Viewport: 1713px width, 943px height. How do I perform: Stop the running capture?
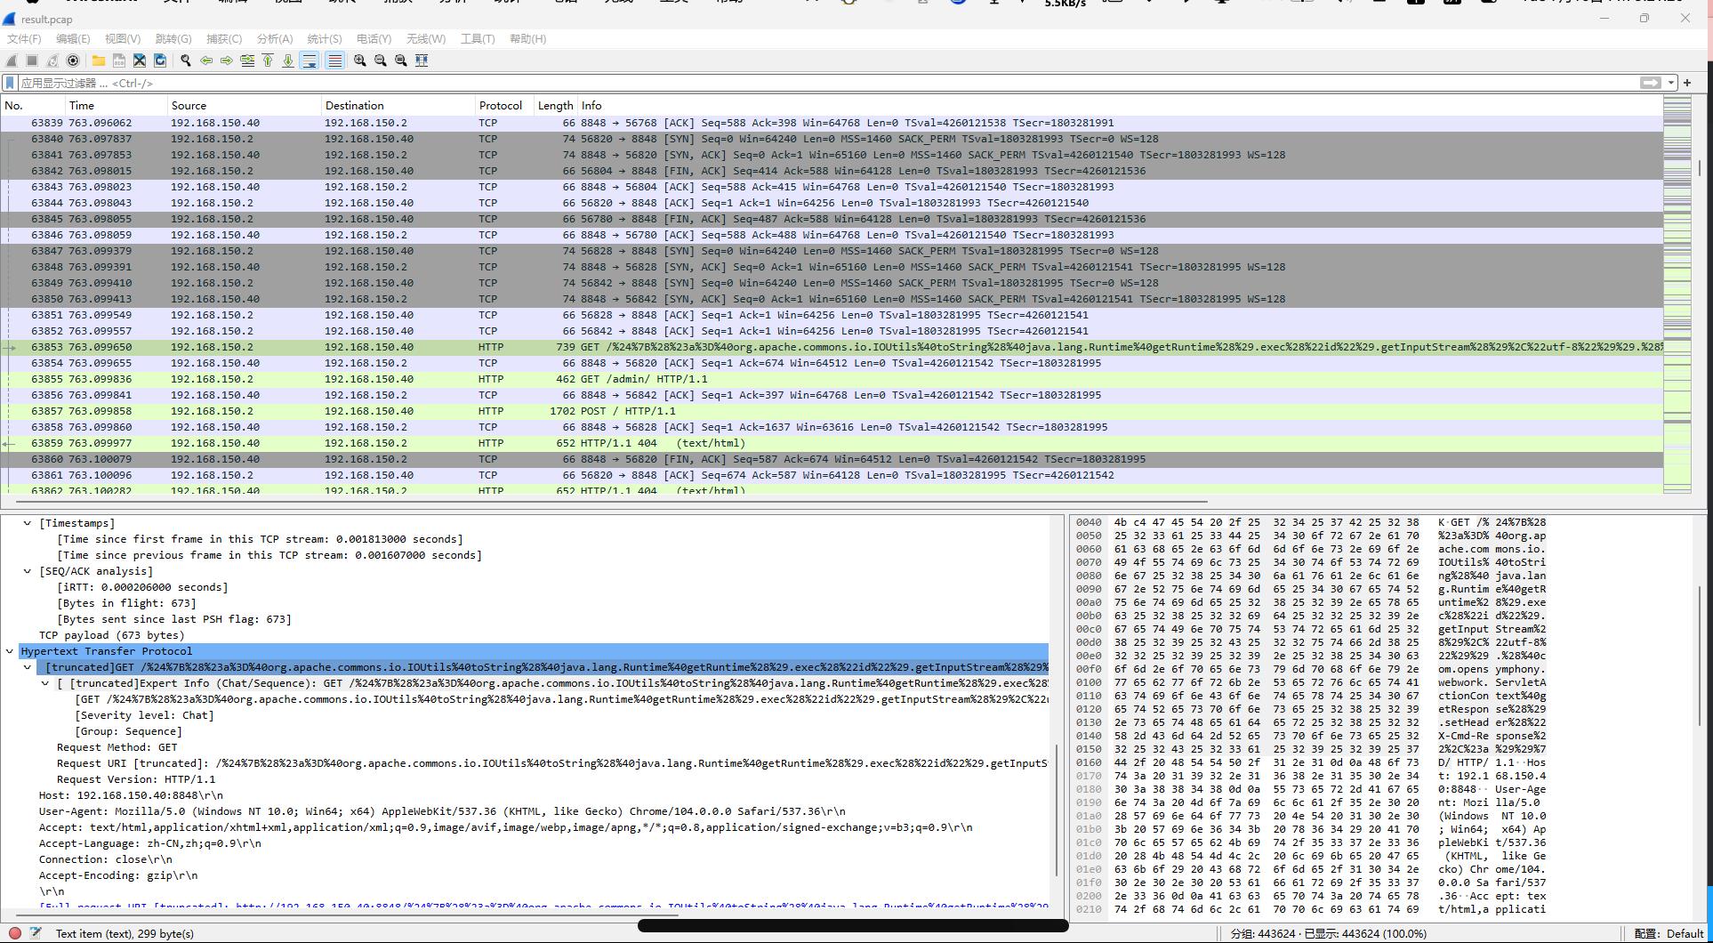[32, 60]
